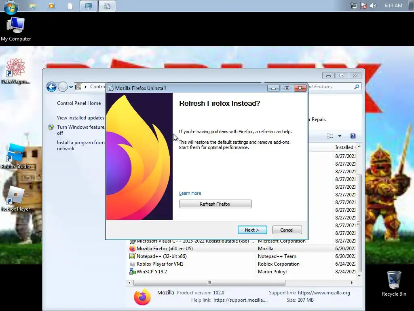Screen dimensions: 414x311
Task: Open the network tray icon
Action: [353, 6]
